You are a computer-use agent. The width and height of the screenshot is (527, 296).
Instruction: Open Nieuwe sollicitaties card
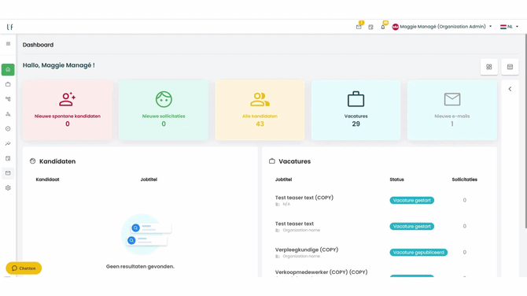[164, 110]
